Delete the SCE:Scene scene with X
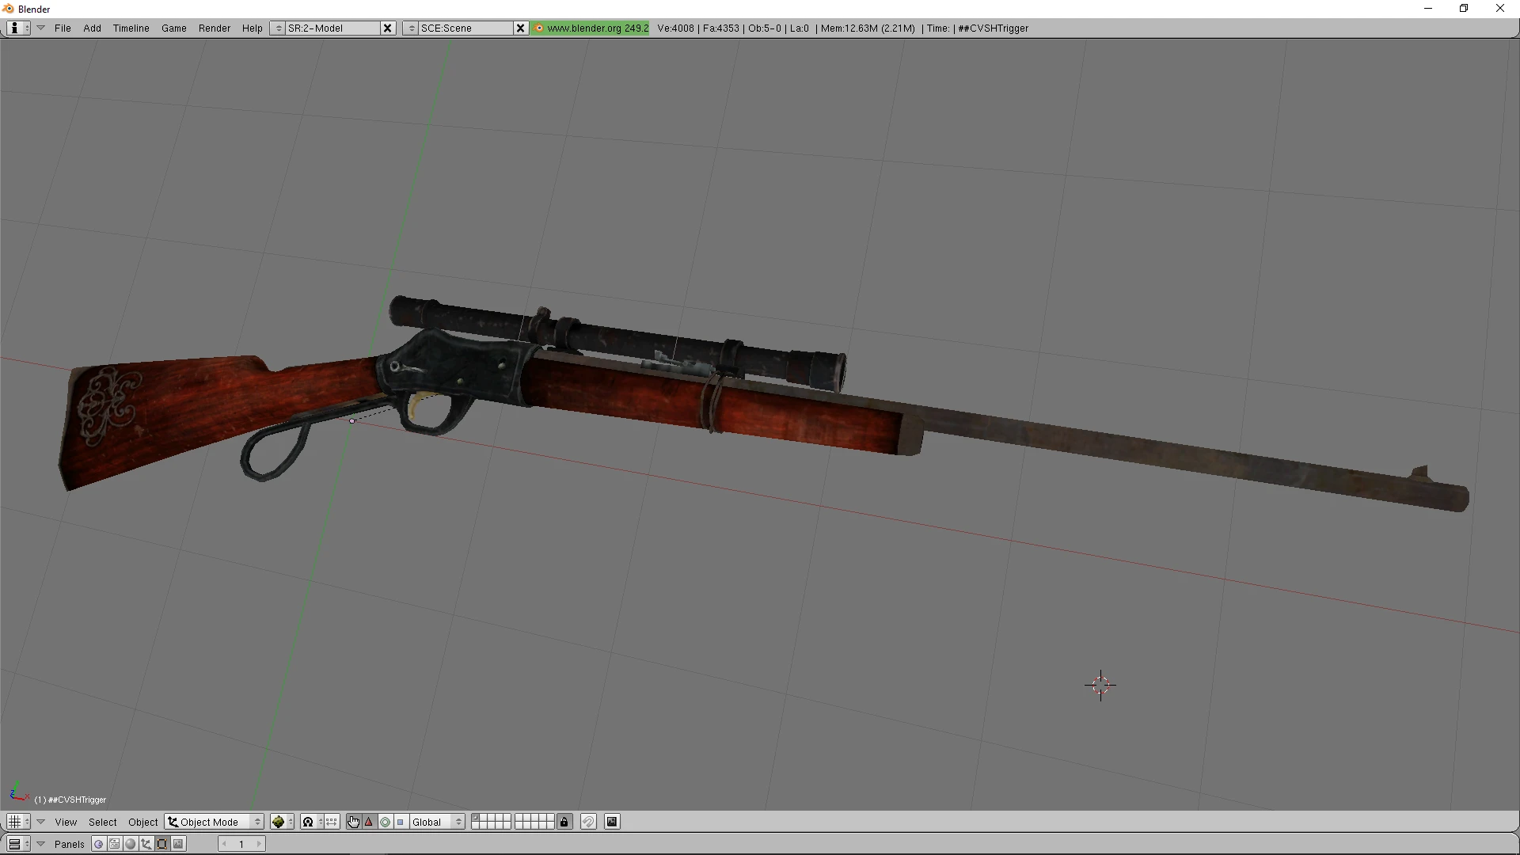Screen dimensions: 1520x855 tap(520, 28)
